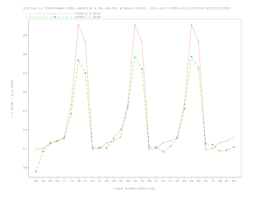Click the PARM=O.O_MEAN legend label

[88, 14]
